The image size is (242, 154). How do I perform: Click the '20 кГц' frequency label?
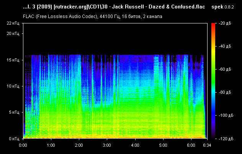tap(13, 33)
